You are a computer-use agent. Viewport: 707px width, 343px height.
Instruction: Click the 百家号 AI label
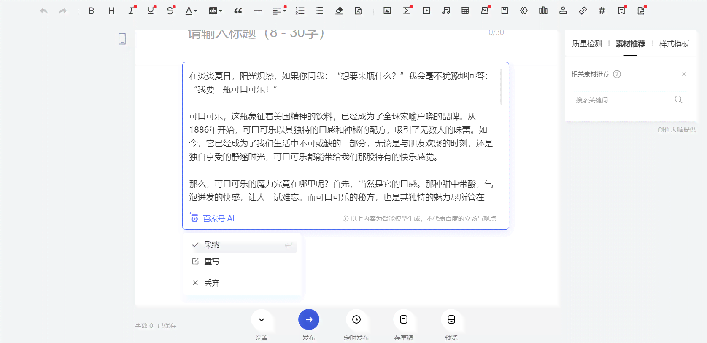219,219
